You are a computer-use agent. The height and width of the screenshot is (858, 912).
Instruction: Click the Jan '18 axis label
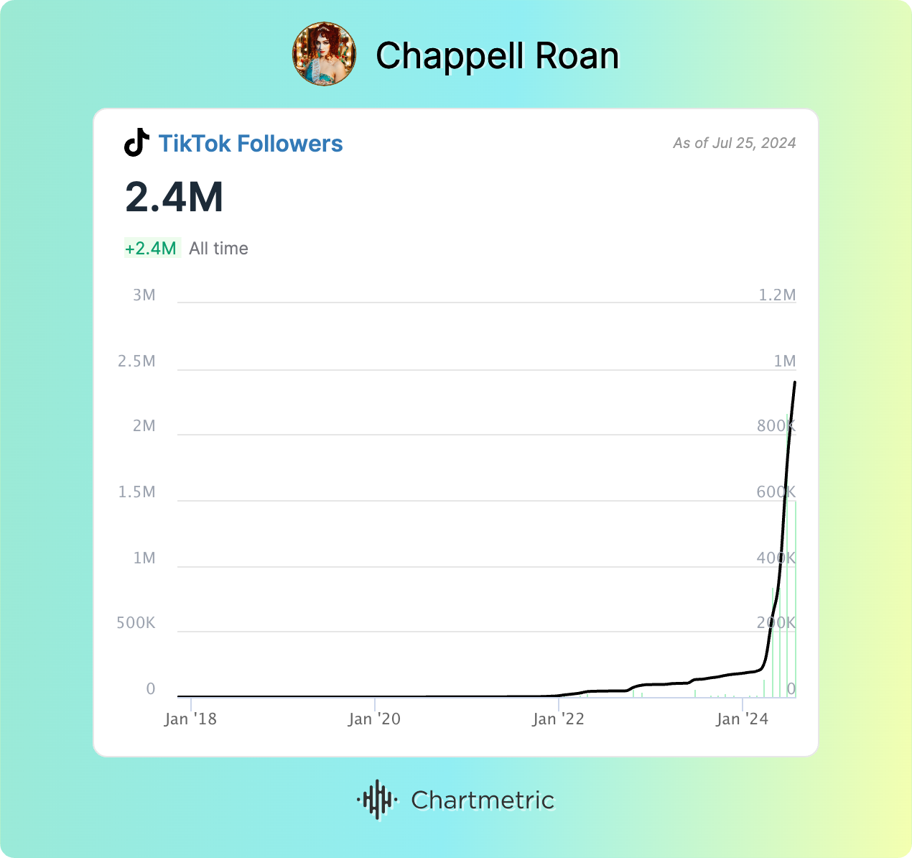190,719
